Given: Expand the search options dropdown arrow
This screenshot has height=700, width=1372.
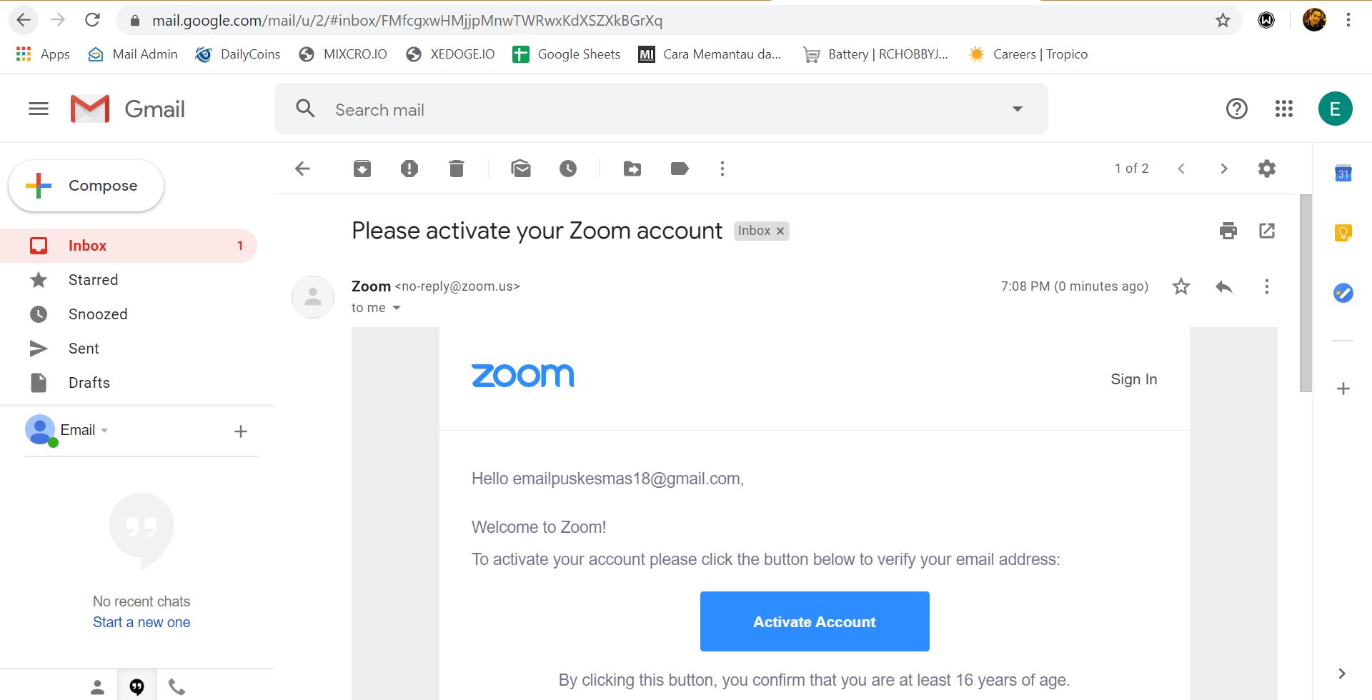Looking at the screenshot, I should coord(1018,109).
